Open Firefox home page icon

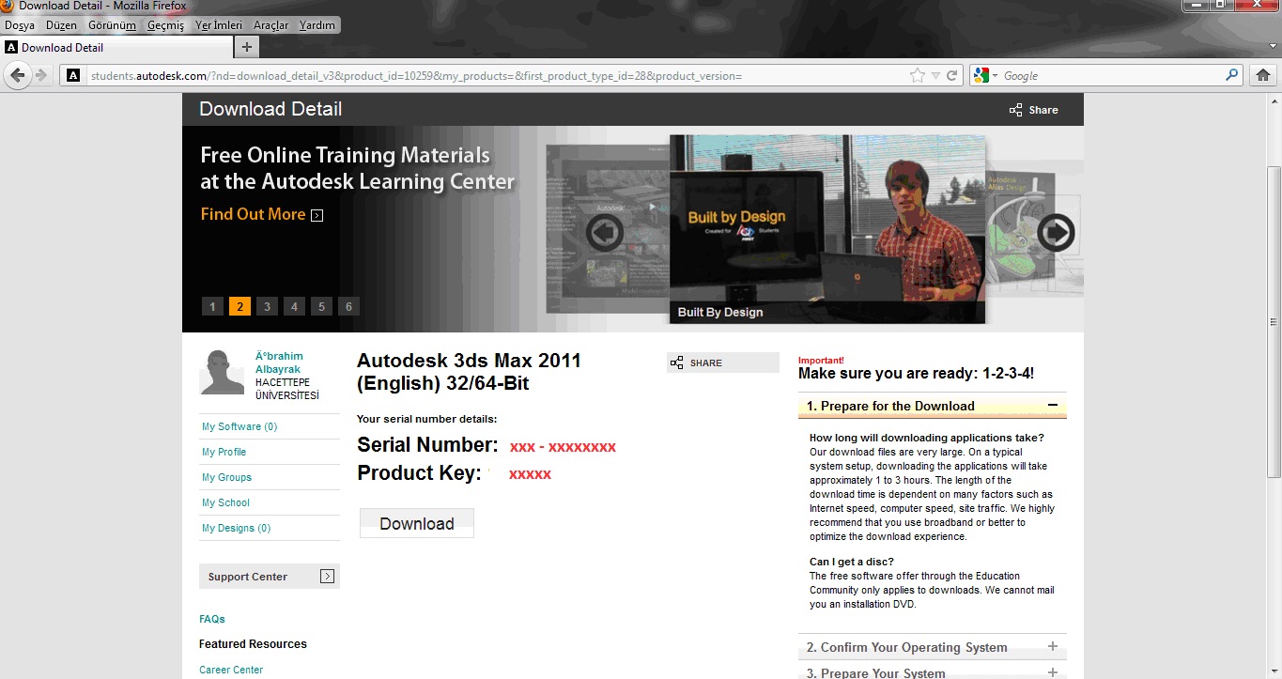[x=1263, y=75]
